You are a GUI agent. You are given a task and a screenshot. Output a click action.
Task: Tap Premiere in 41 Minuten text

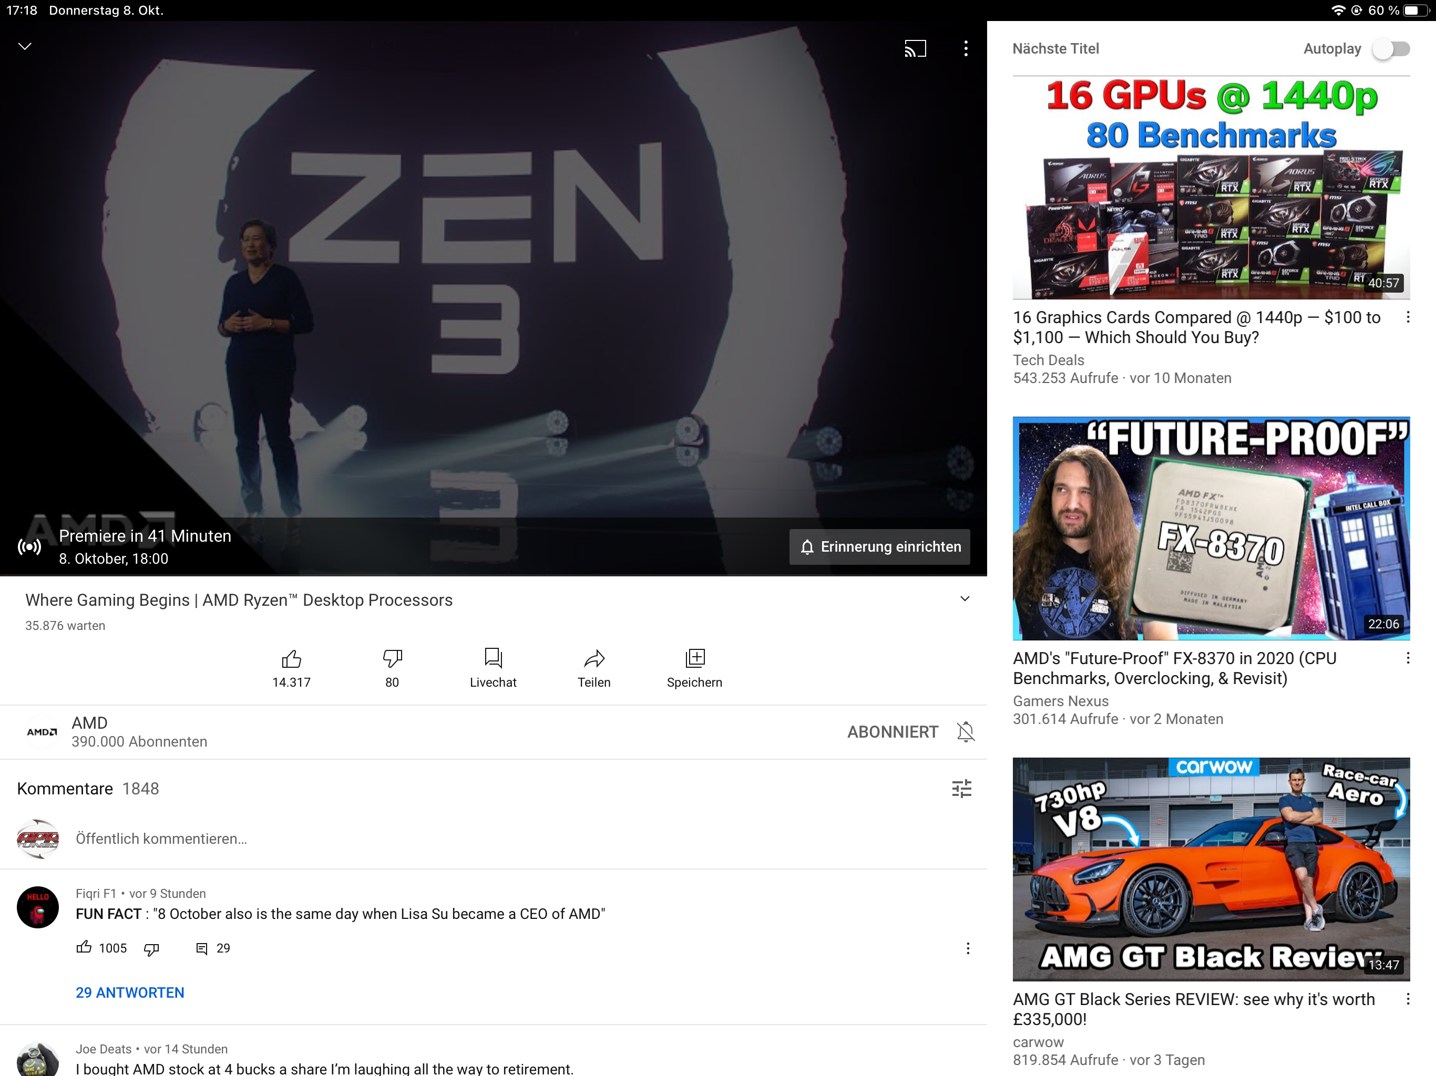click(x=145, y=535)
